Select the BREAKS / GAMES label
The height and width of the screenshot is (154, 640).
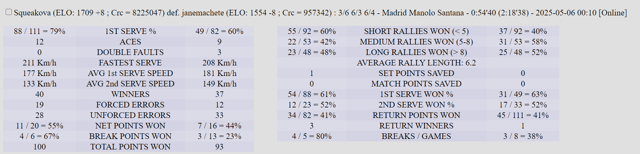pyautogui.click(x=416, y=136)
